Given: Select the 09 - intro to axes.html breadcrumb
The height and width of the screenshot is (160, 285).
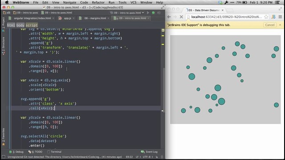Looking at the screenshot, I should point(57,13).
